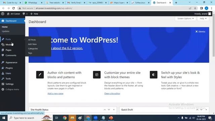The width and height of the screenshot is (215, 121).
Task: Open the Chrome three-dot menu
Action: click(x=212, y=8)
